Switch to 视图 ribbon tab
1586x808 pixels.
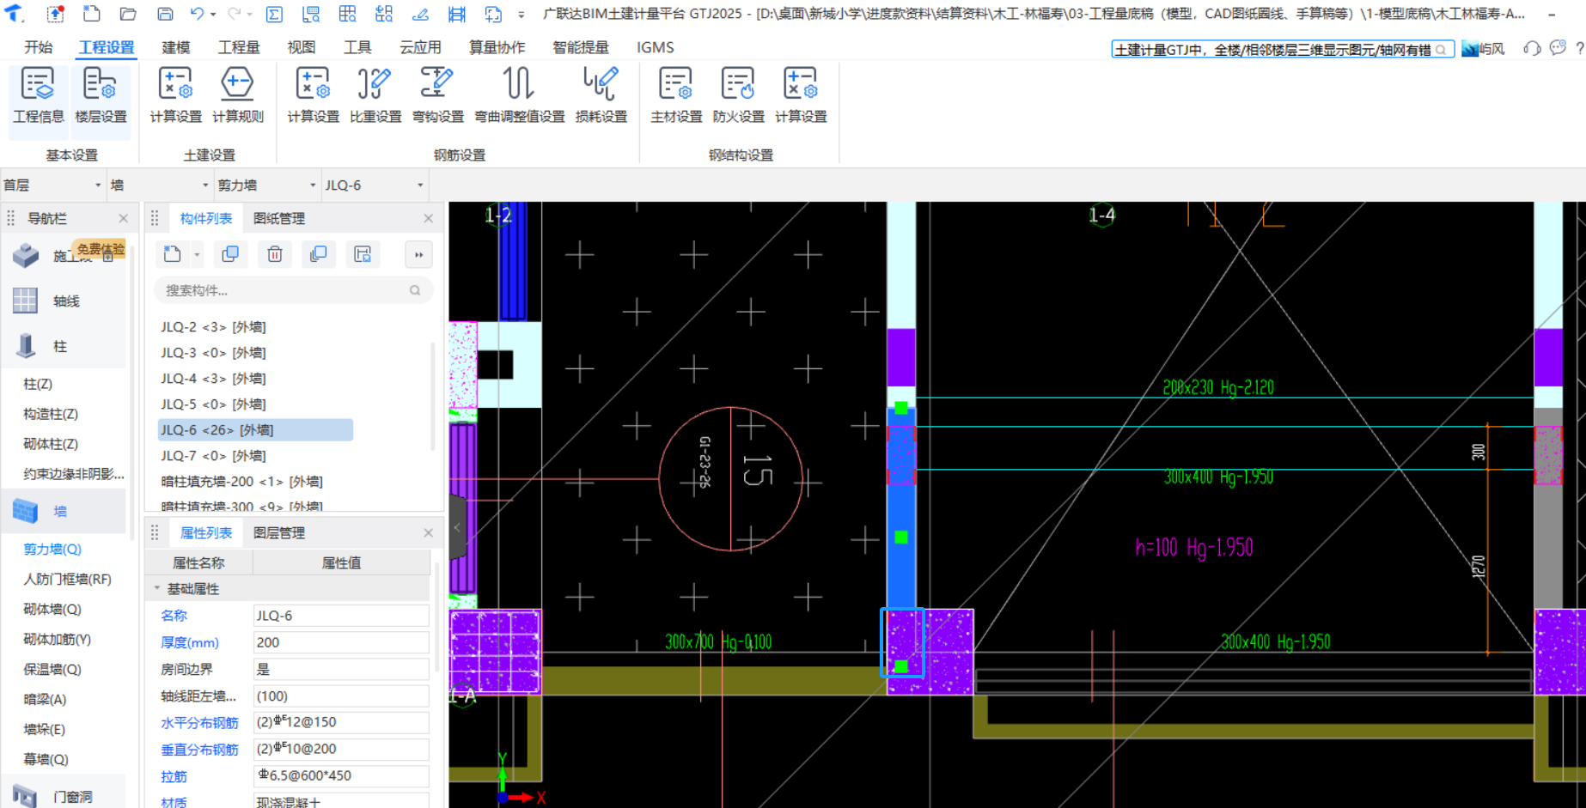pyautogui.click(x=302, y=47)
